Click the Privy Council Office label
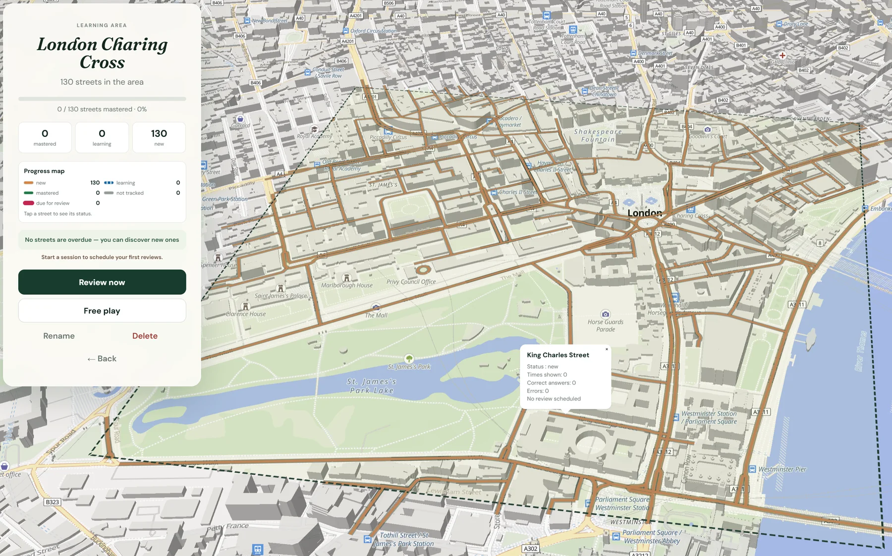 [x=411, y=281]
